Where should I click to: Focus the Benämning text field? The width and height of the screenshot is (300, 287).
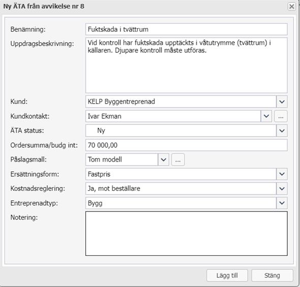(x=186, y=30)
